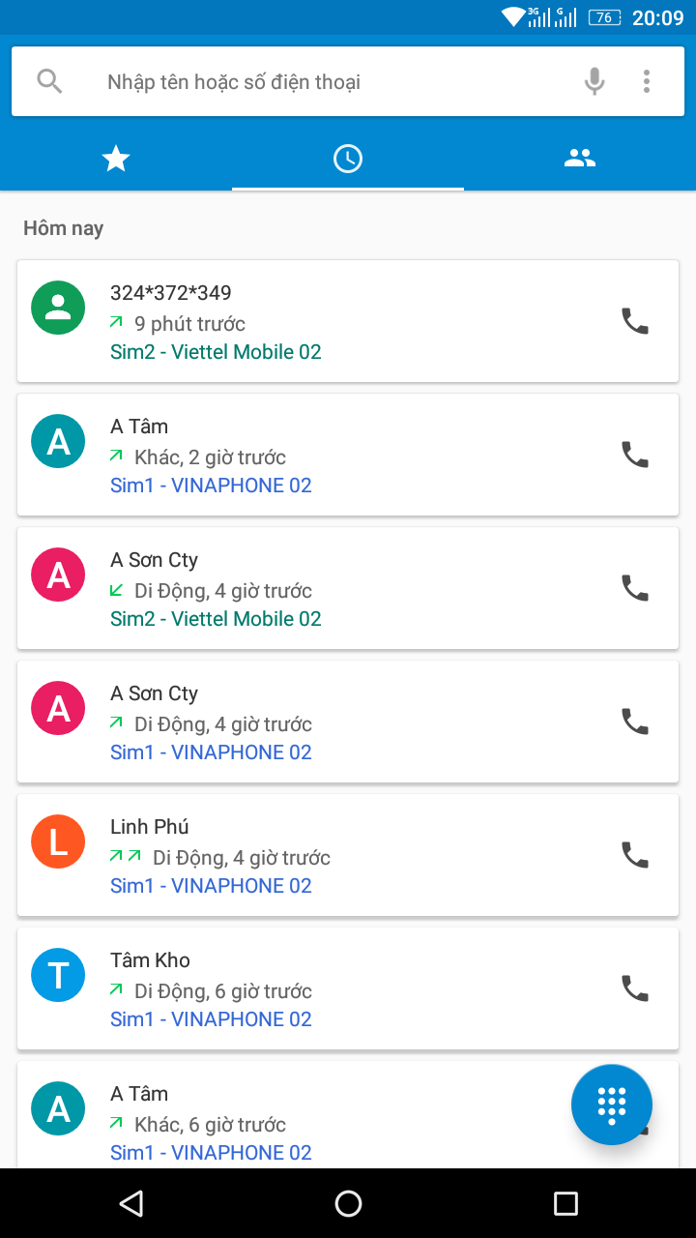
Task: Open Linh Phú contact avatar
Action: [x=58, y=841]
